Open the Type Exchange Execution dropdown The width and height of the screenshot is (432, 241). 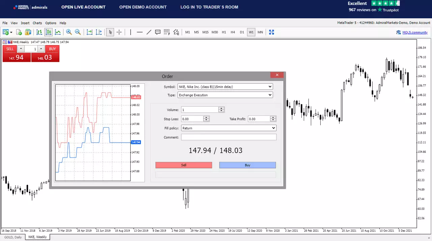[225, 95]
